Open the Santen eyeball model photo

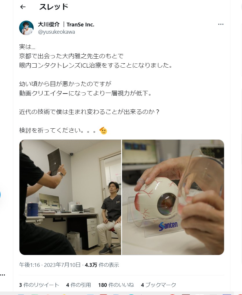point(173,197)
